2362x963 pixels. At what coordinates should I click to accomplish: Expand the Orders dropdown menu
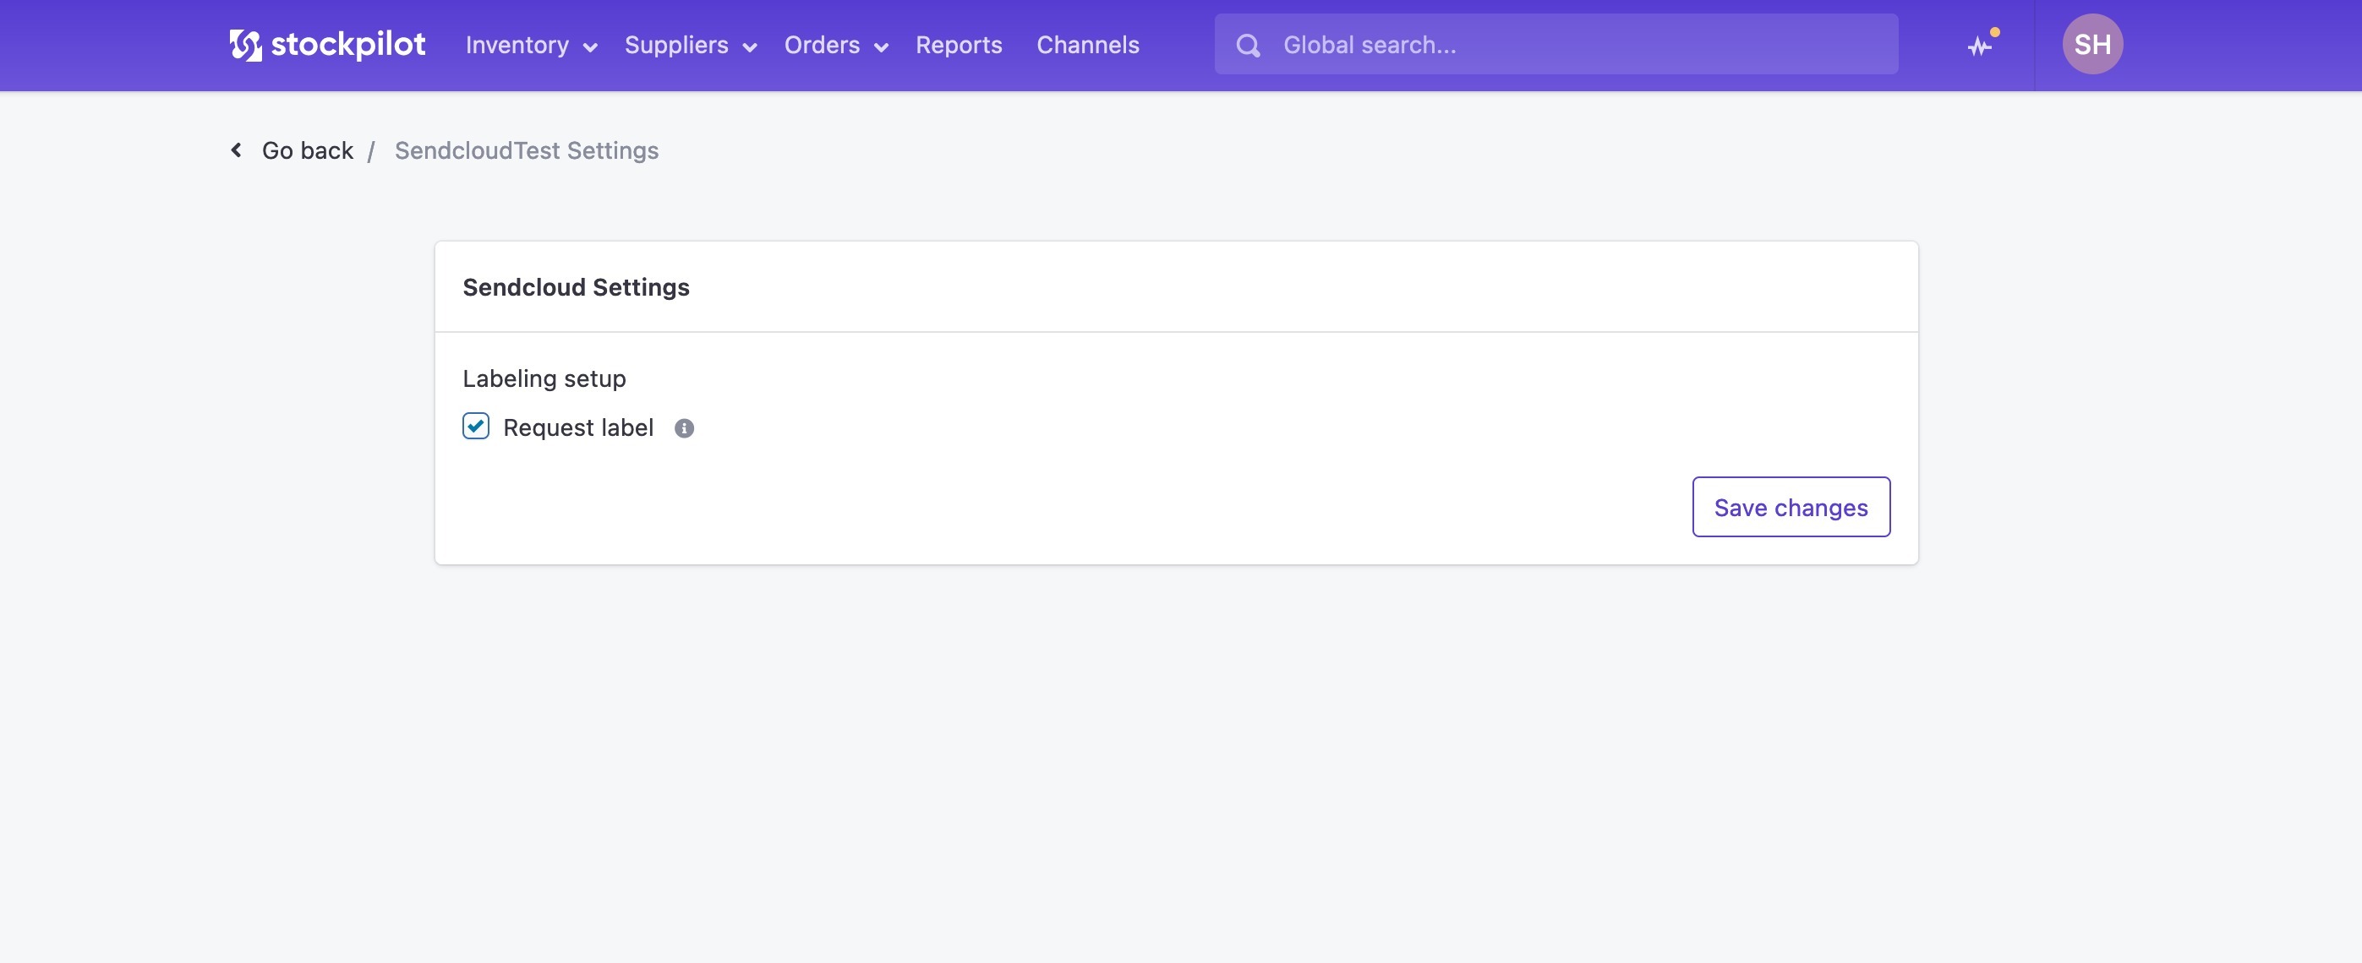click(x=835, y=45)
